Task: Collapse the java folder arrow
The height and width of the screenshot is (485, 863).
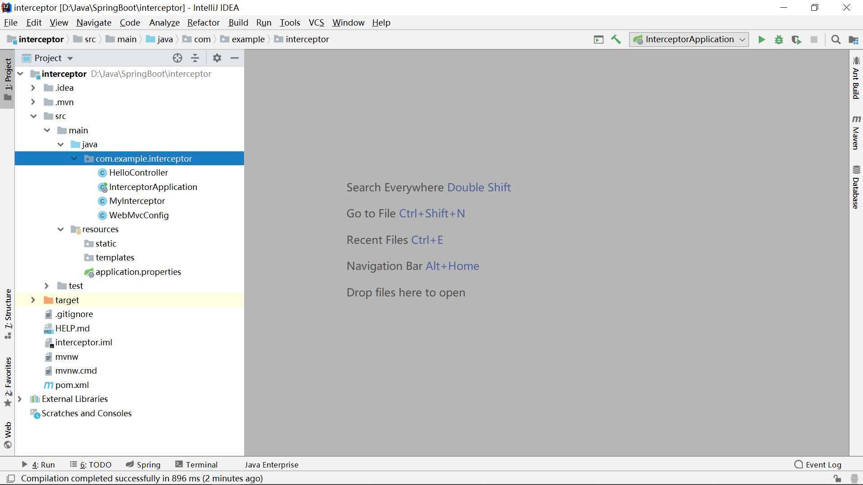Action: tap(61, 145)
